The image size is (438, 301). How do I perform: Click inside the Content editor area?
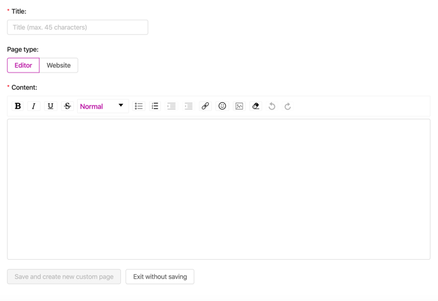219,189
